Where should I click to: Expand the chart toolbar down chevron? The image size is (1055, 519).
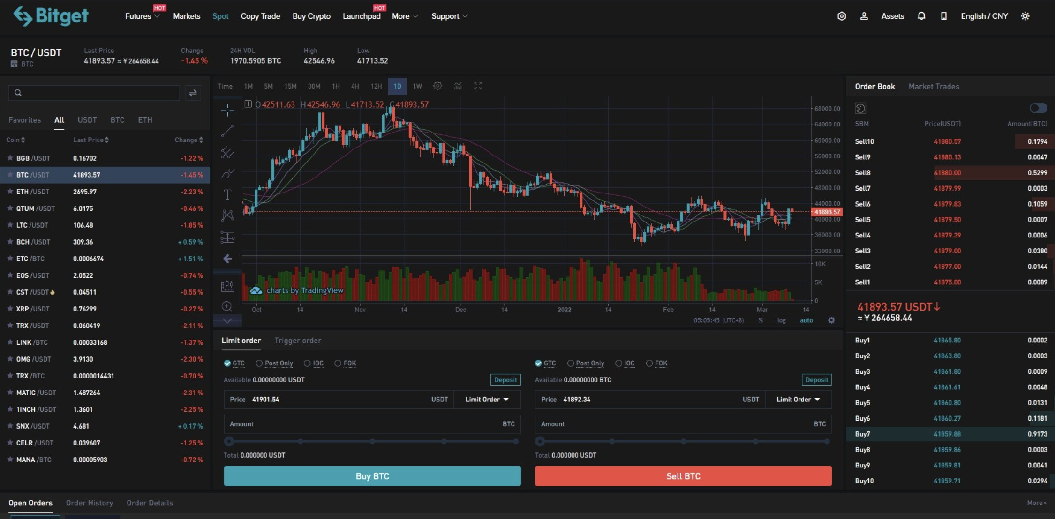click(227, 321)
